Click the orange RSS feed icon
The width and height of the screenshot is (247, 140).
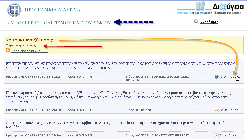pyautogui.click(x=8, y=50)
